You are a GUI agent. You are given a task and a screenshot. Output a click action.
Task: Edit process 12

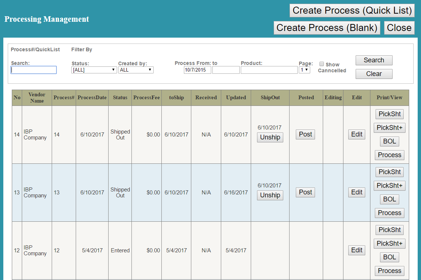click(x=356, y=250)
